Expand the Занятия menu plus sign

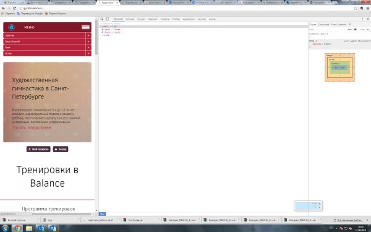[88, 35]
